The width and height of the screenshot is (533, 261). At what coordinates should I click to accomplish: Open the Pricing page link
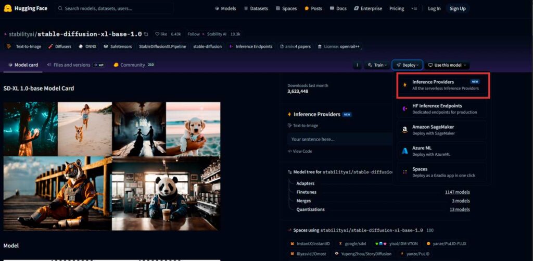pyautogui.click(x=397, y=8)
